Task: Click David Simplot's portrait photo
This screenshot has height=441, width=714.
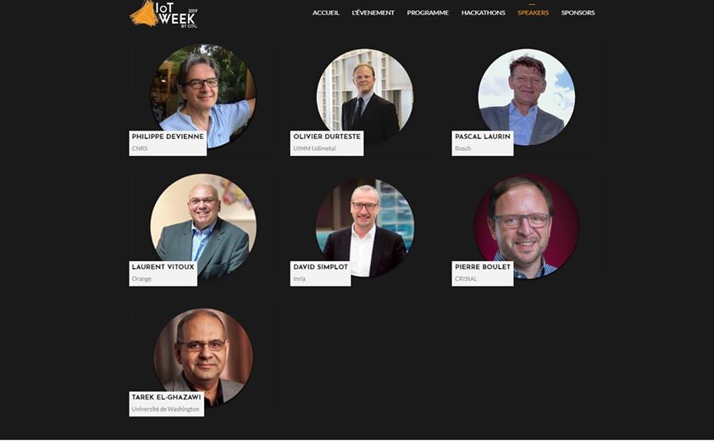Action: pyautogui.click(x=365, y=227)
